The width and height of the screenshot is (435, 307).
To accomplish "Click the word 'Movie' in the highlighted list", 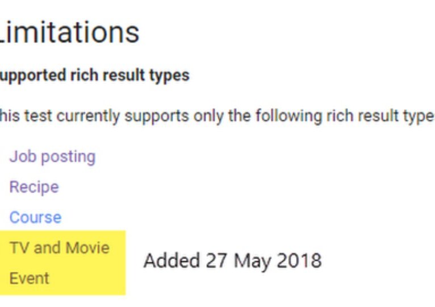I will click(x=87, y=248).
